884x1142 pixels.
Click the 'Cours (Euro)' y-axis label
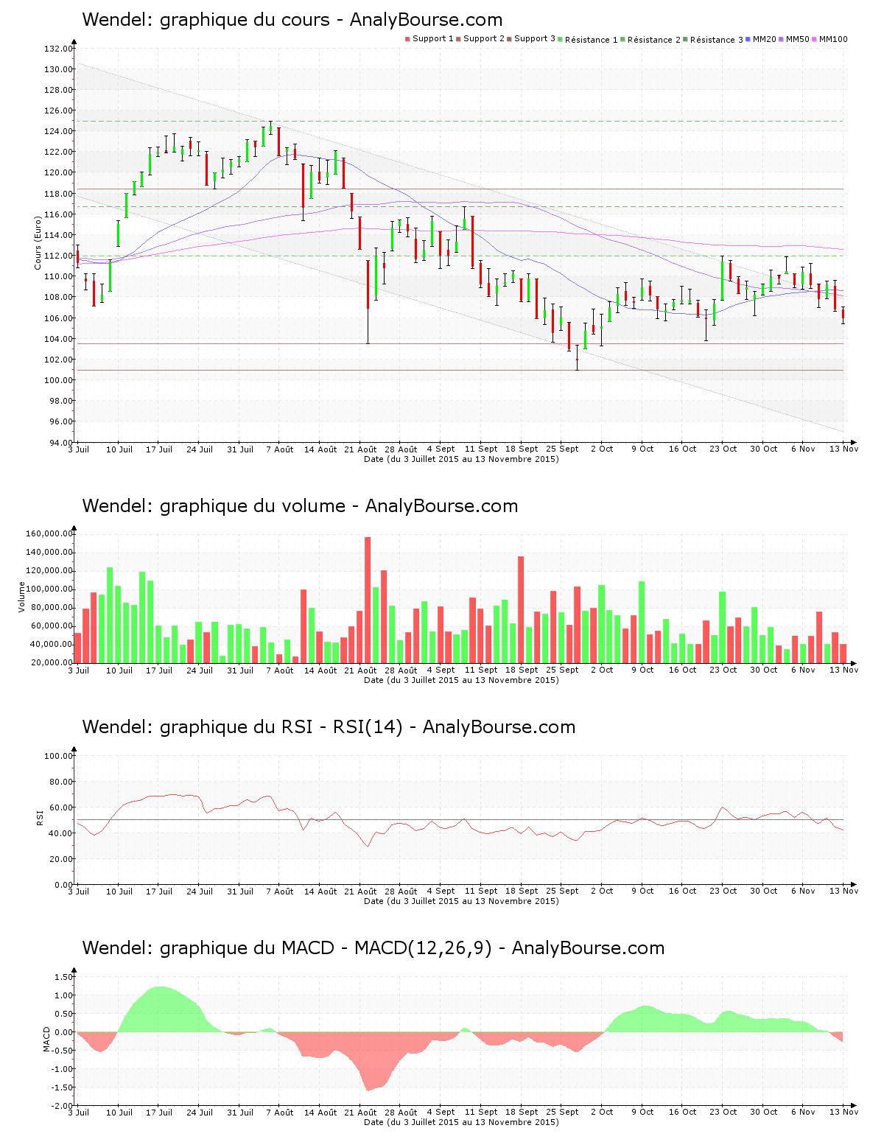coord(38,243)
